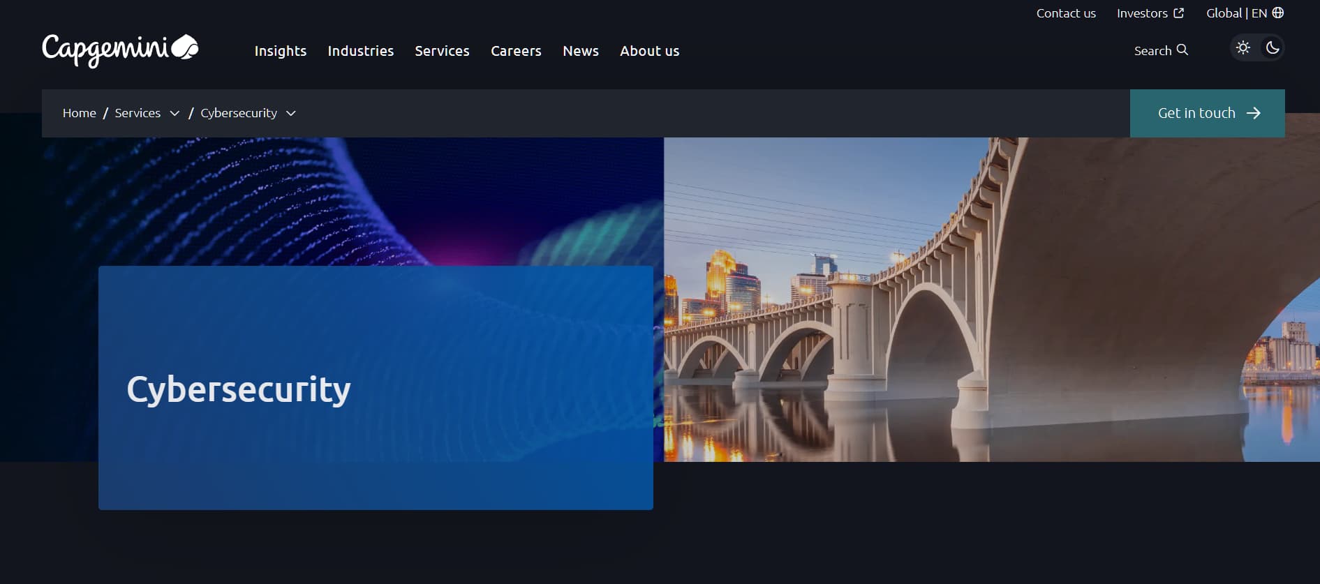The image size is (1320, 584).
Task: Open the News menu
Action: [581, 51]
